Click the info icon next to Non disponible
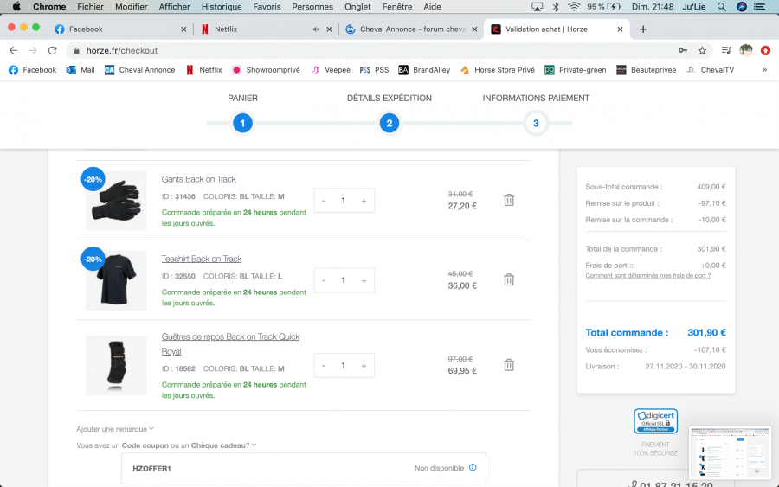This screenshot has width=779, height=487. [473, 468]
